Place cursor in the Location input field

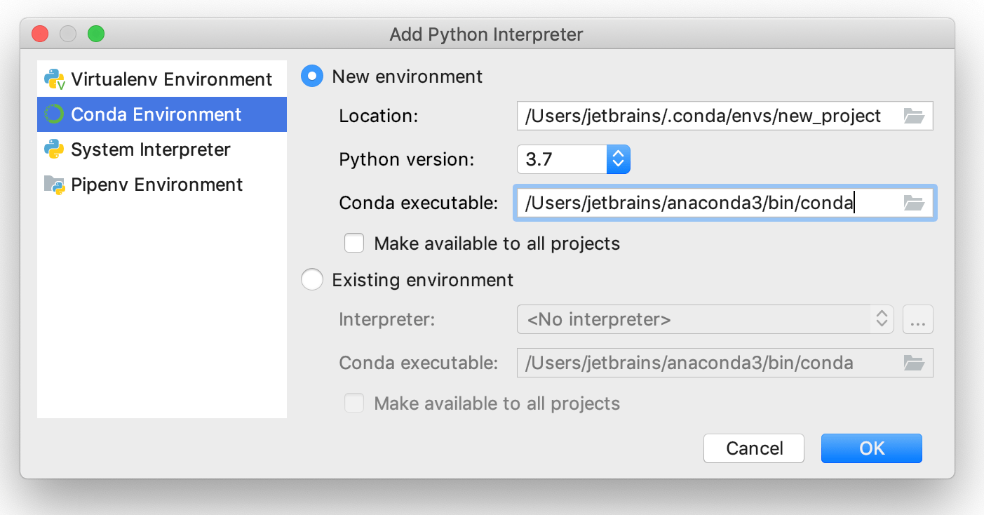click(x=701, y=115)
